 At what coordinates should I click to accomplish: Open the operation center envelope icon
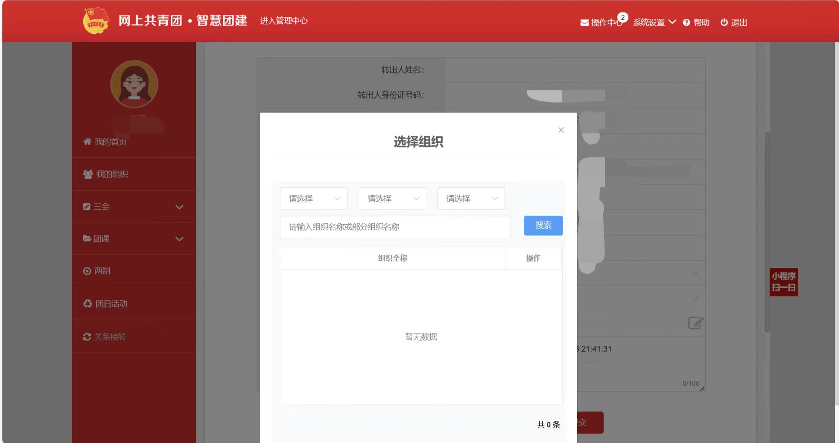(584, 23)
